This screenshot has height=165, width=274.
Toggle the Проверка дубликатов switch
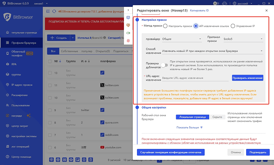click(164, 65)
